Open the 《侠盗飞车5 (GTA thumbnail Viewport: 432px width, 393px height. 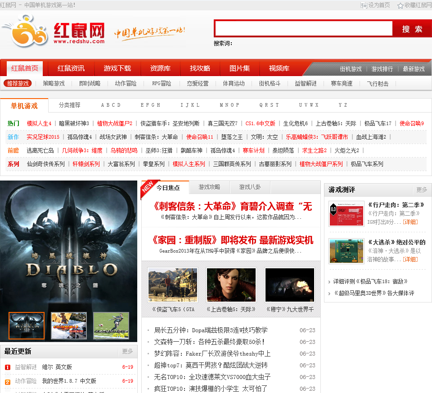173,285
